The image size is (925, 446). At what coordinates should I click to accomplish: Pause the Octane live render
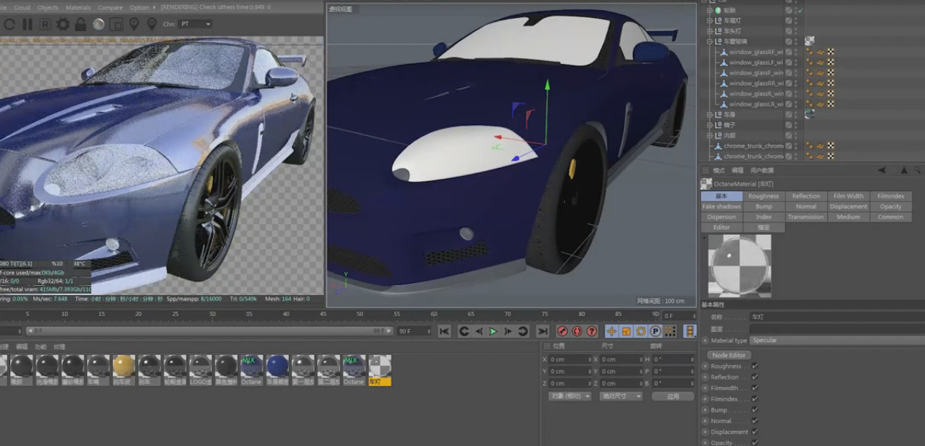[27, 24]
